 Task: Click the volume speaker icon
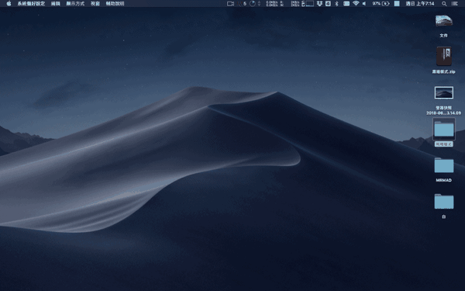point(364,4)
